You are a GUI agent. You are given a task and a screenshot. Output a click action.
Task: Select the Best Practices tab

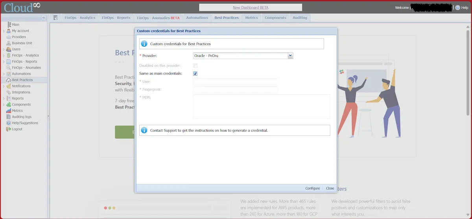coord(227,18)
